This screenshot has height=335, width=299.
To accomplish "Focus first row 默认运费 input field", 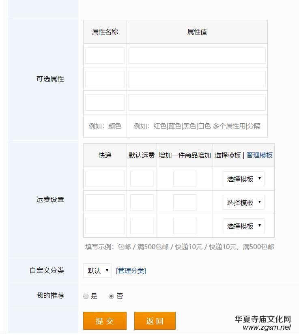I will 142,179.
